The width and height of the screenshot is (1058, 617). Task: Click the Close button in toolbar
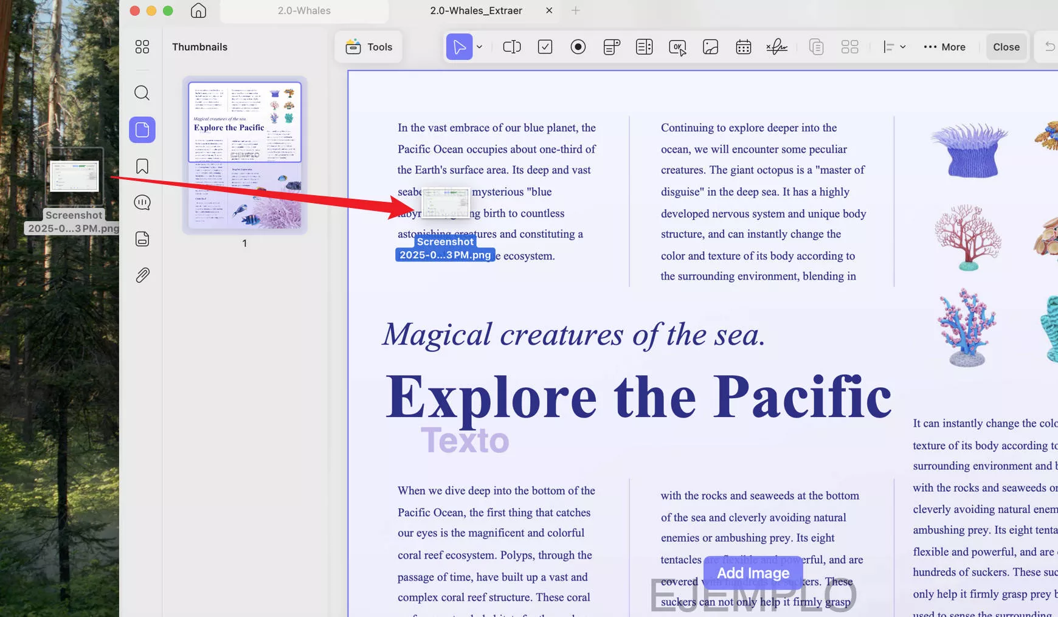tap(1006, 47)
